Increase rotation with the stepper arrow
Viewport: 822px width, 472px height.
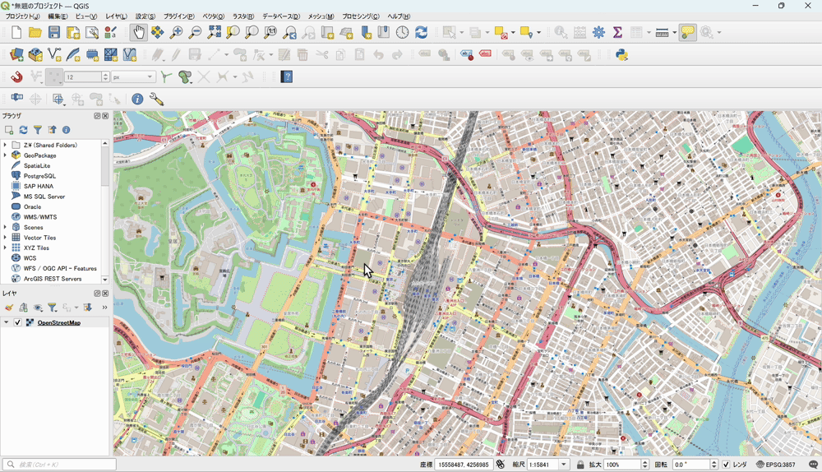pyautogui.click(x=713, y=462)
